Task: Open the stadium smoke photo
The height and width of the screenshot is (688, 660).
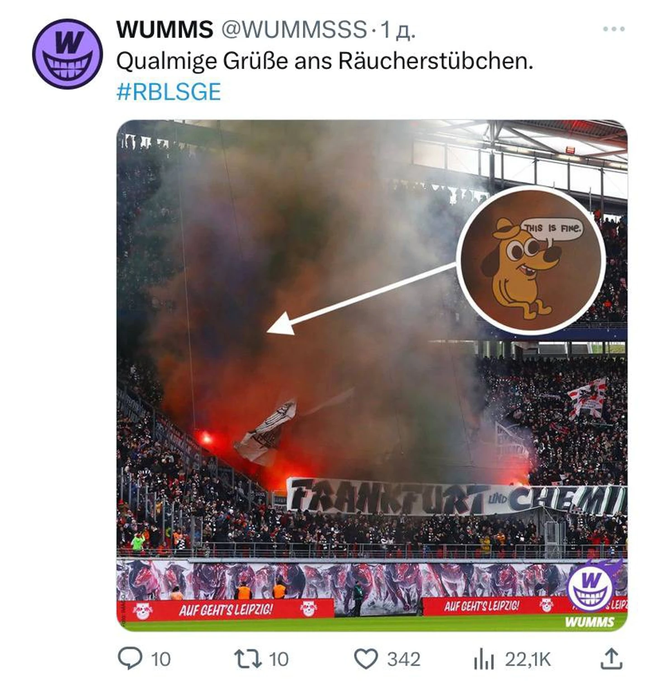Action: pos(372,375)
